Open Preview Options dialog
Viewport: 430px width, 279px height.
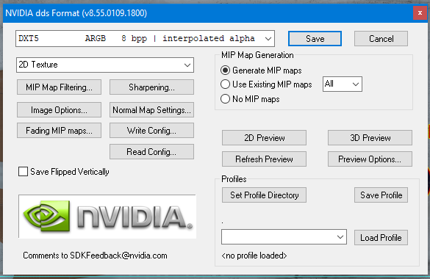pyautogui.click(x=370, y=159)
